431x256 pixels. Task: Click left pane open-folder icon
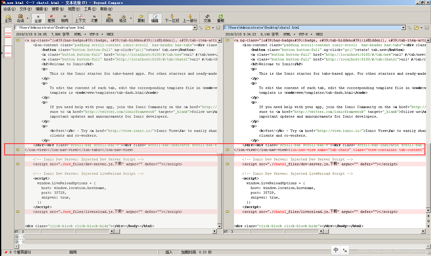pyautogui.click(x=207, y=28)
